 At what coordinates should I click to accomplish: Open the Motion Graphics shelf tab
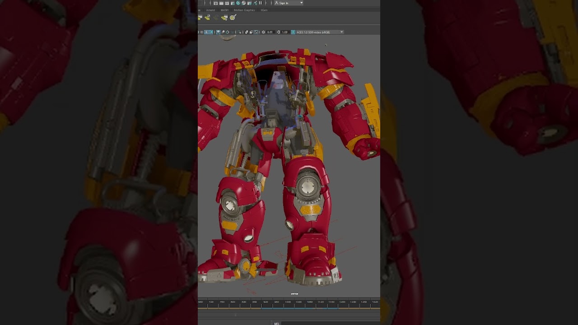point(244,10)
